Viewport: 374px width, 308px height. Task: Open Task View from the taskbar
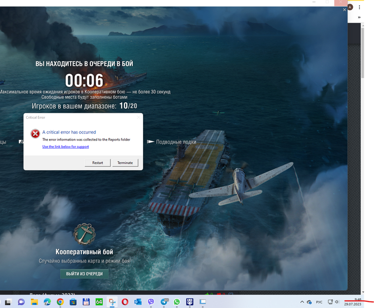(x=8, y=302)
